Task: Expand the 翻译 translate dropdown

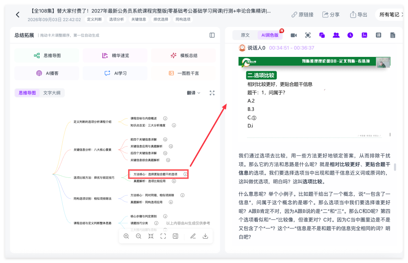Action: 193,93
